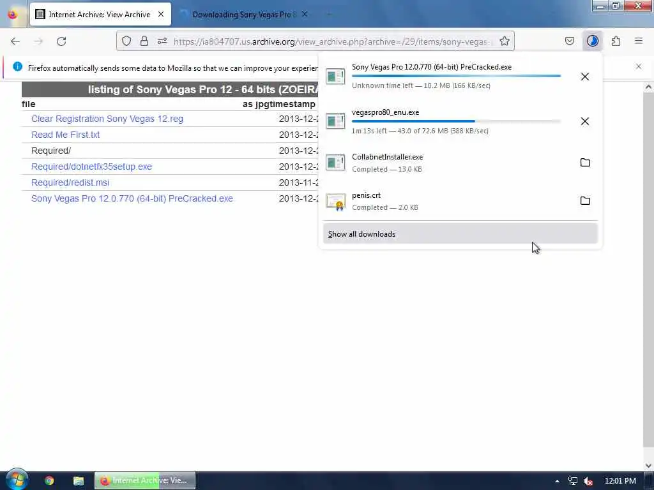Click Sony Vegas Pro PreCracked.exe page link
Image resolution: width=654 pixels, height=490 pixels.
[x=132, y=198]
